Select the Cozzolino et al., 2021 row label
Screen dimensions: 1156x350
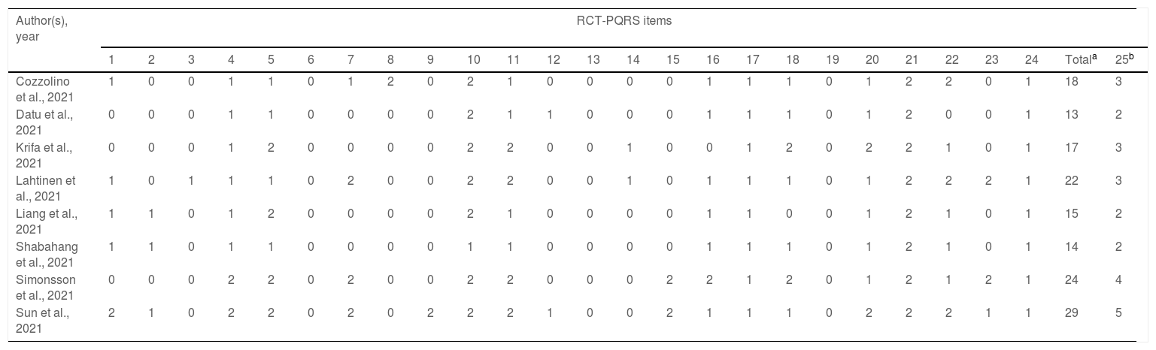42,88
